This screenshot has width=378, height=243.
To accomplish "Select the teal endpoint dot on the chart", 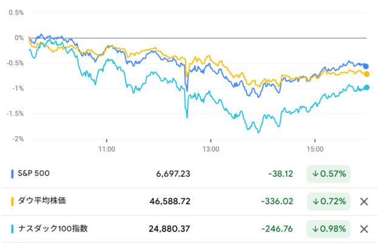I will [x=367, y=87].
